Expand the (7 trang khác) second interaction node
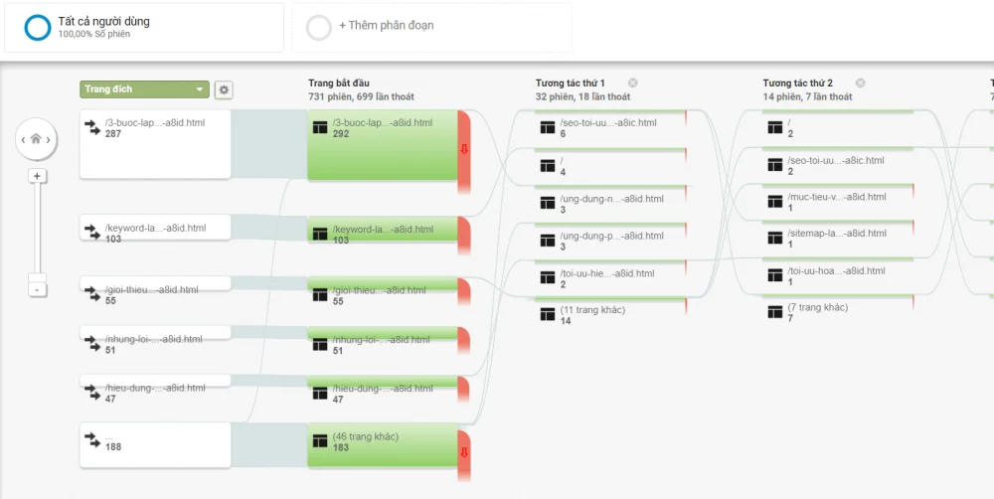Screen dimensions: 994x499 [x=837, y=313]
